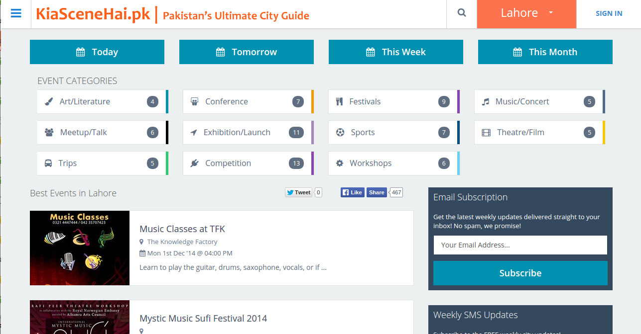641x334 pixels.
Task: Open the Music Classes at TFK event title
Action: [x=182, y=229]
